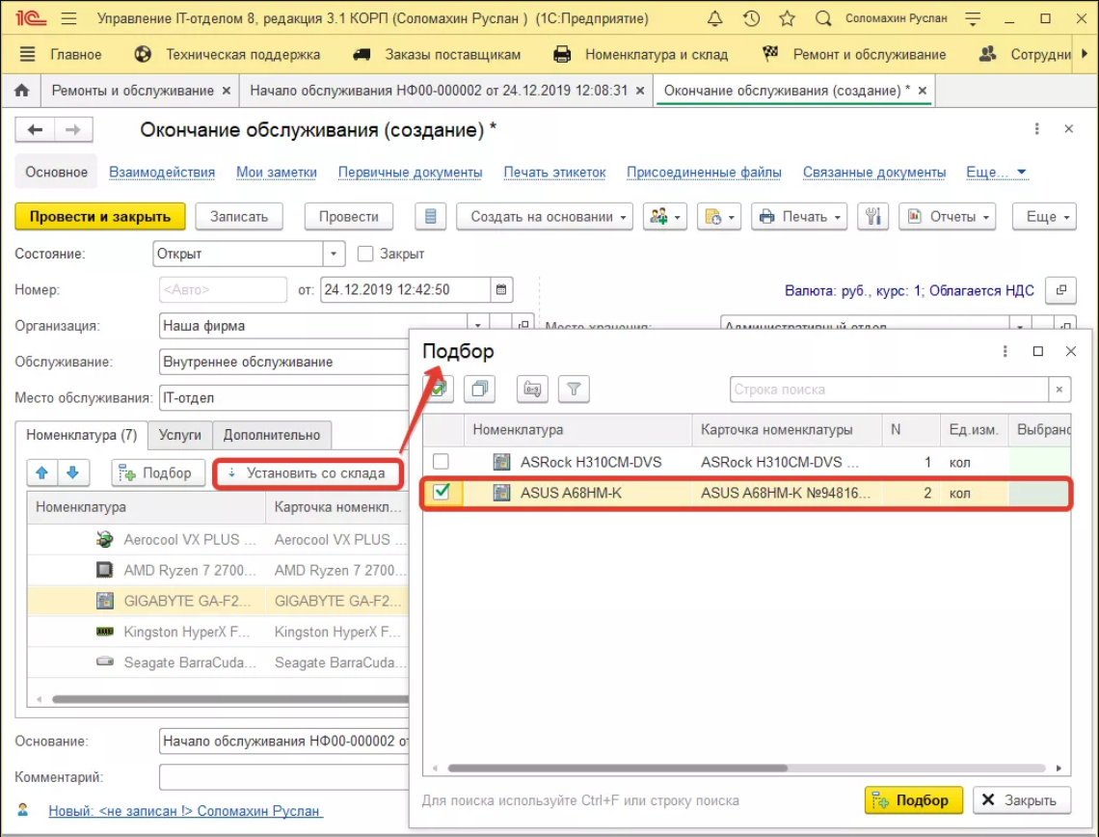1099x837 pixels.
Task: Click the wrench tools icon in toolbar
Action: pos(871,217)
